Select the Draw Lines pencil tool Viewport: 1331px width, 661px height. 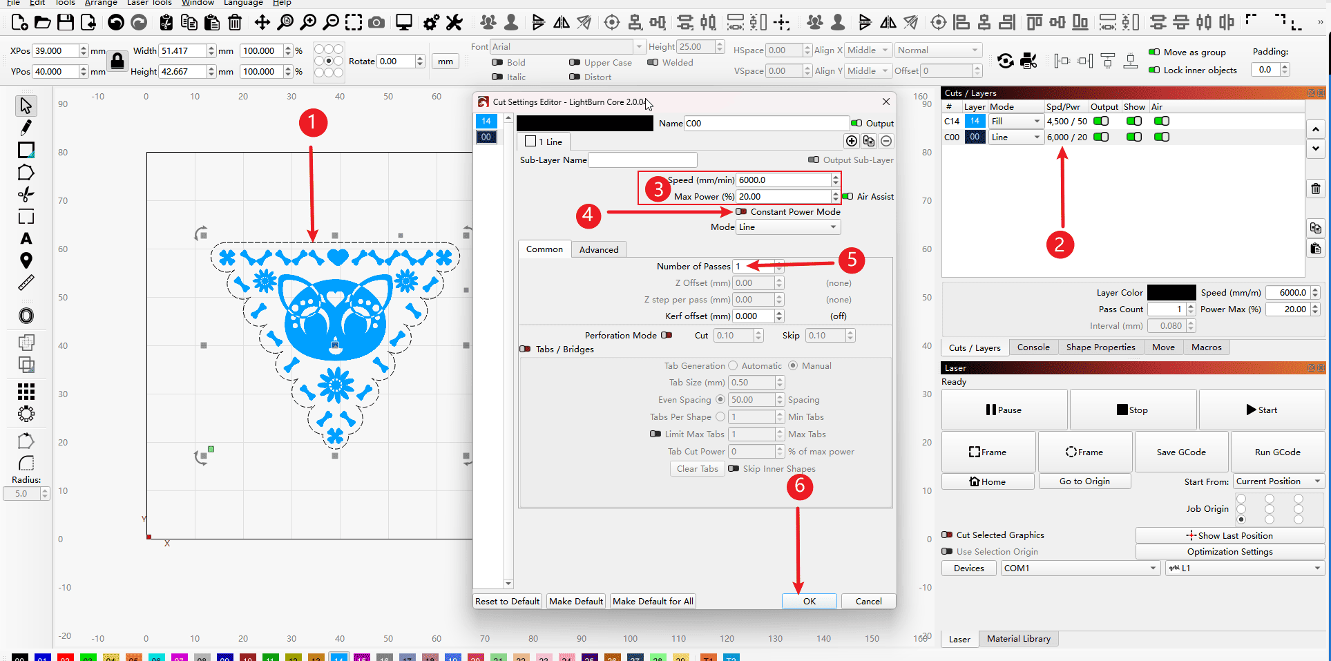26,128
